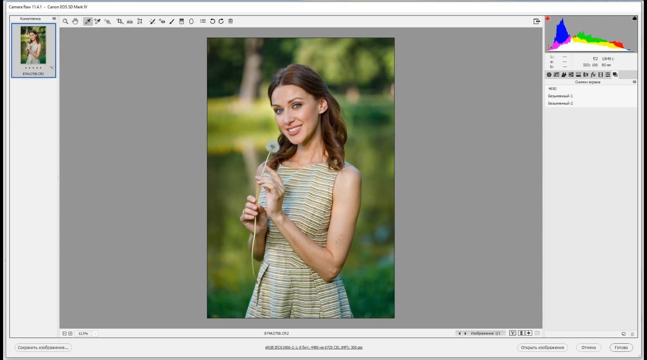Image resolution: width=647 pixels, height=360 pixels.
Task: Rotate image counterclockwise
Action: click(213, 21)
